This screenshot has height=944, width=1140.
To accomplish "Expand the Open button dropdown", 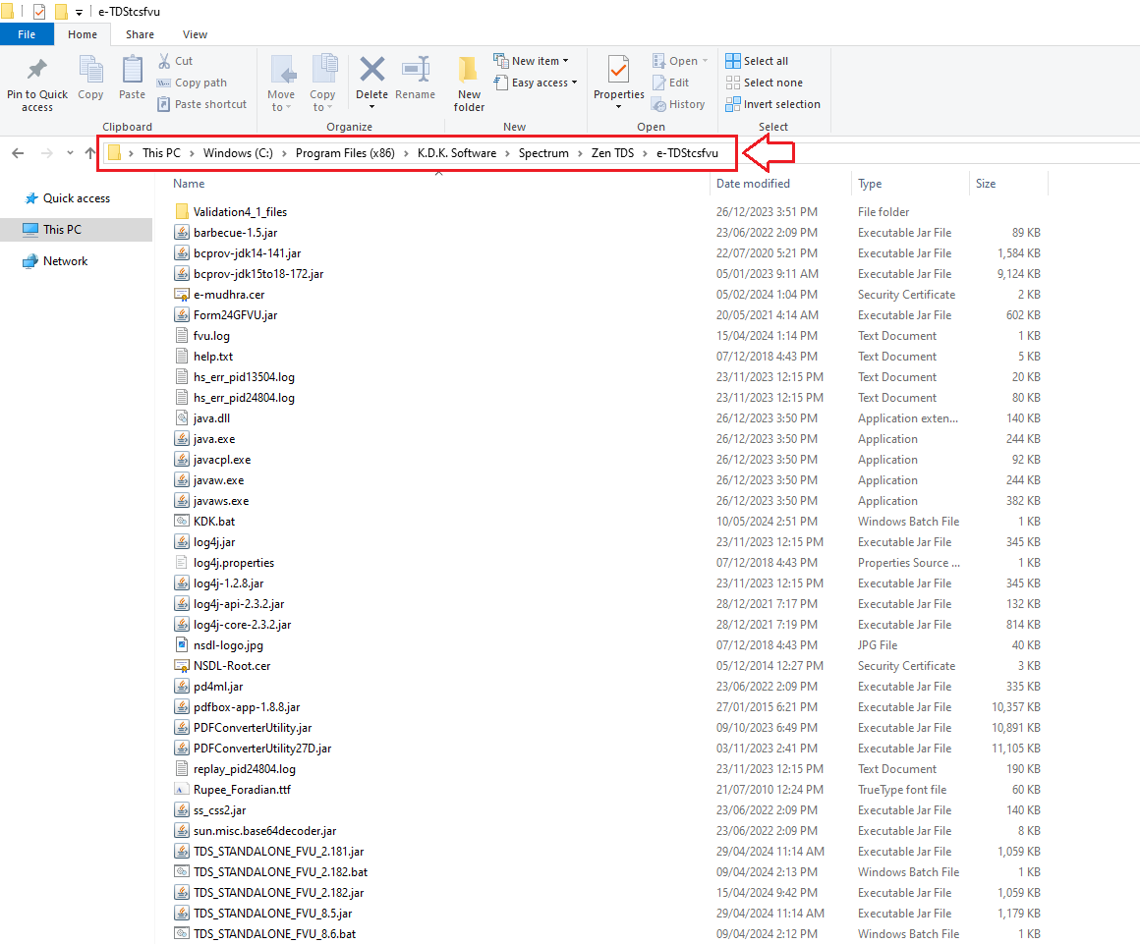I will [705, 61].
